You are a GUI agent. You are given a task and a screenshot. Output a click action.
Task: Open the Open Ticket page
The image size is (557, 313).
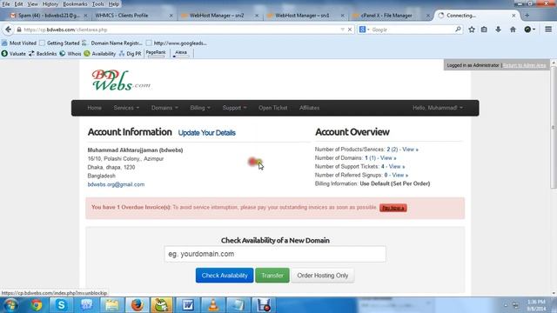[272, 108]
